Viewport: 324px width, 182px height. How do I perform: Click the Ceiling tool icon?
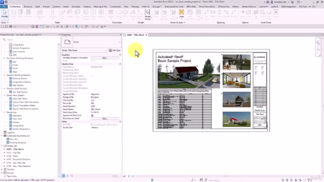(x=70, y=13)
